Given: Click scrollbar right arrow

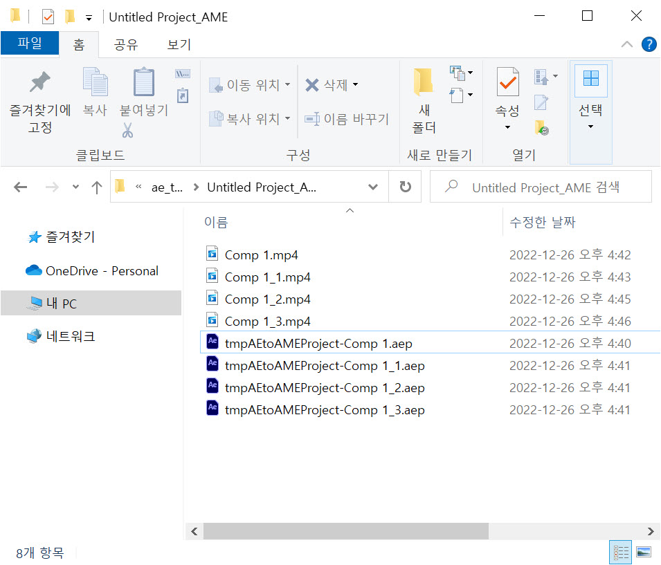Looking at the screenshot, I should pos(651,531).
